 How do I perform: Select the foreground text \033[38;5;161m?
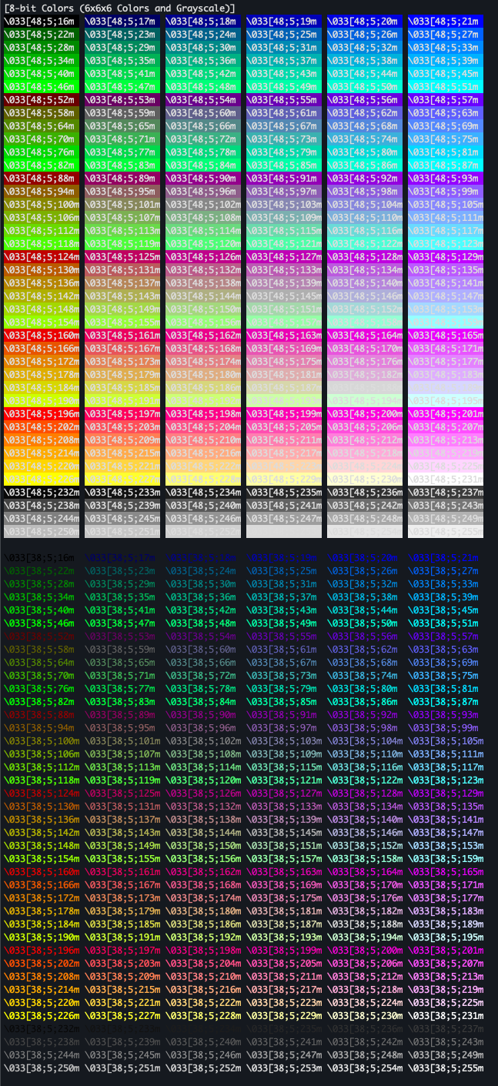122,872
